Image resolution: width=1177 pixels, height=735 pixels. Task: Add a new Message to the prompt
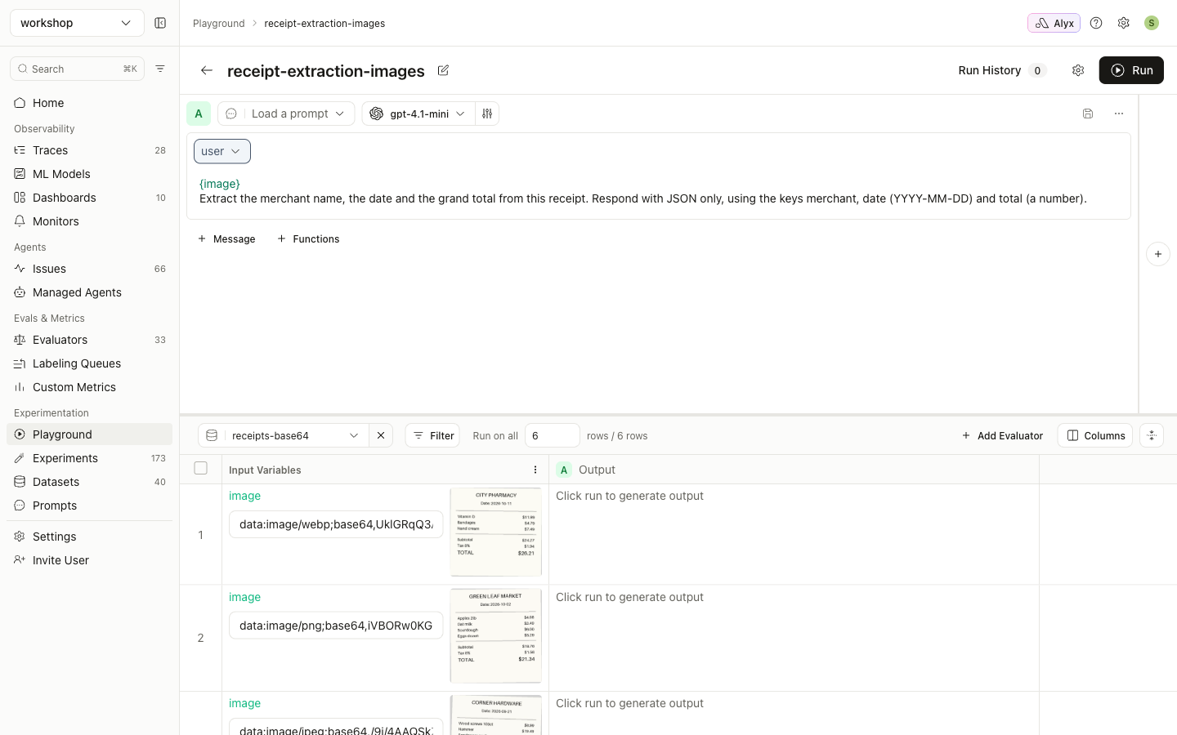226,238
